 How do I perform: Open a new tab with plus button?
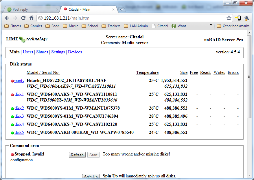click(122, 10)
